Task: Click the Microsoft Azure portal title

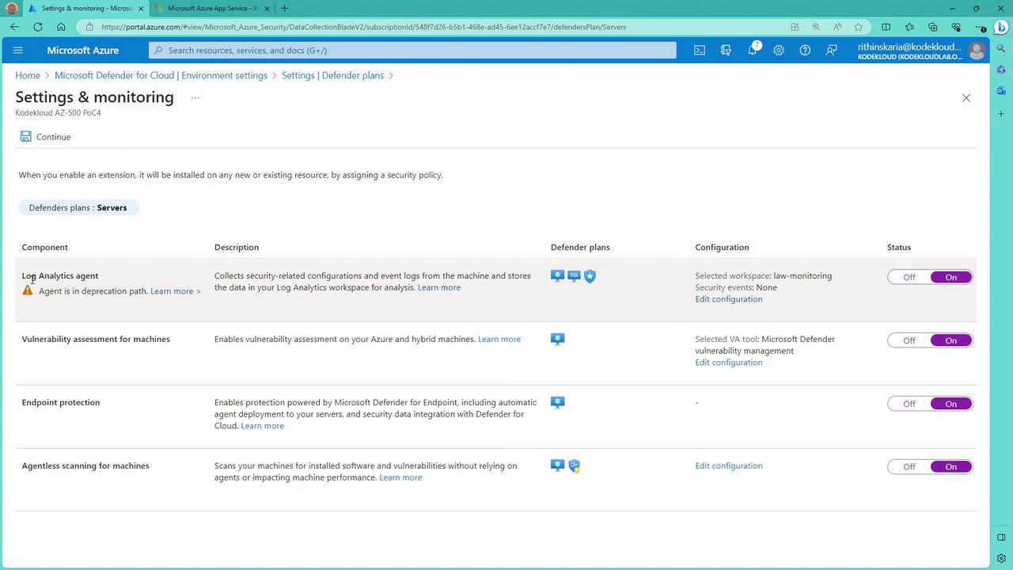Action: pyautogui.click(x=83, y=50)
